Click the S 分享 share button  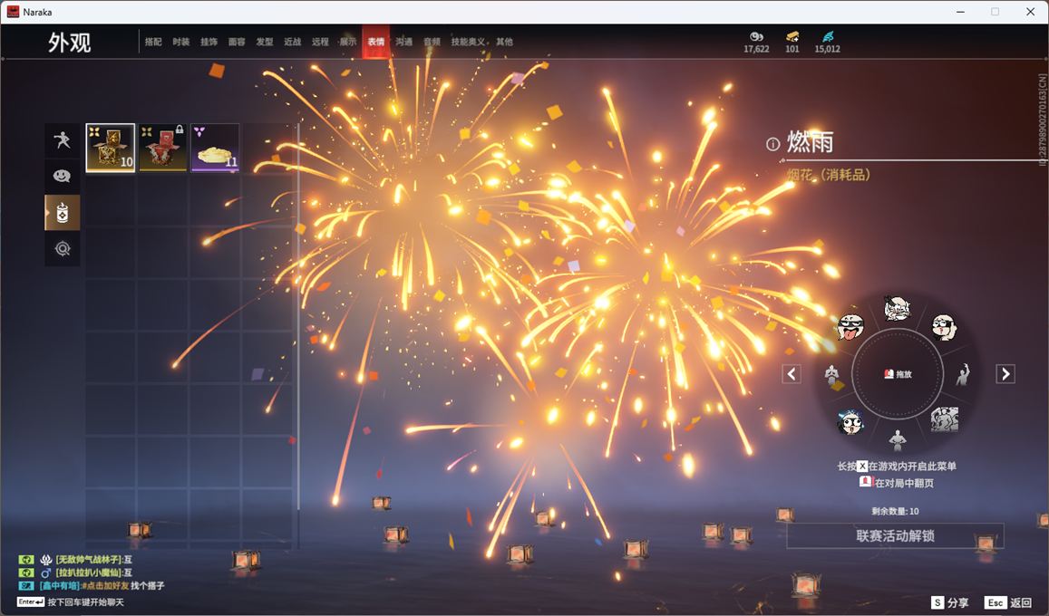(x=949, y=602)
